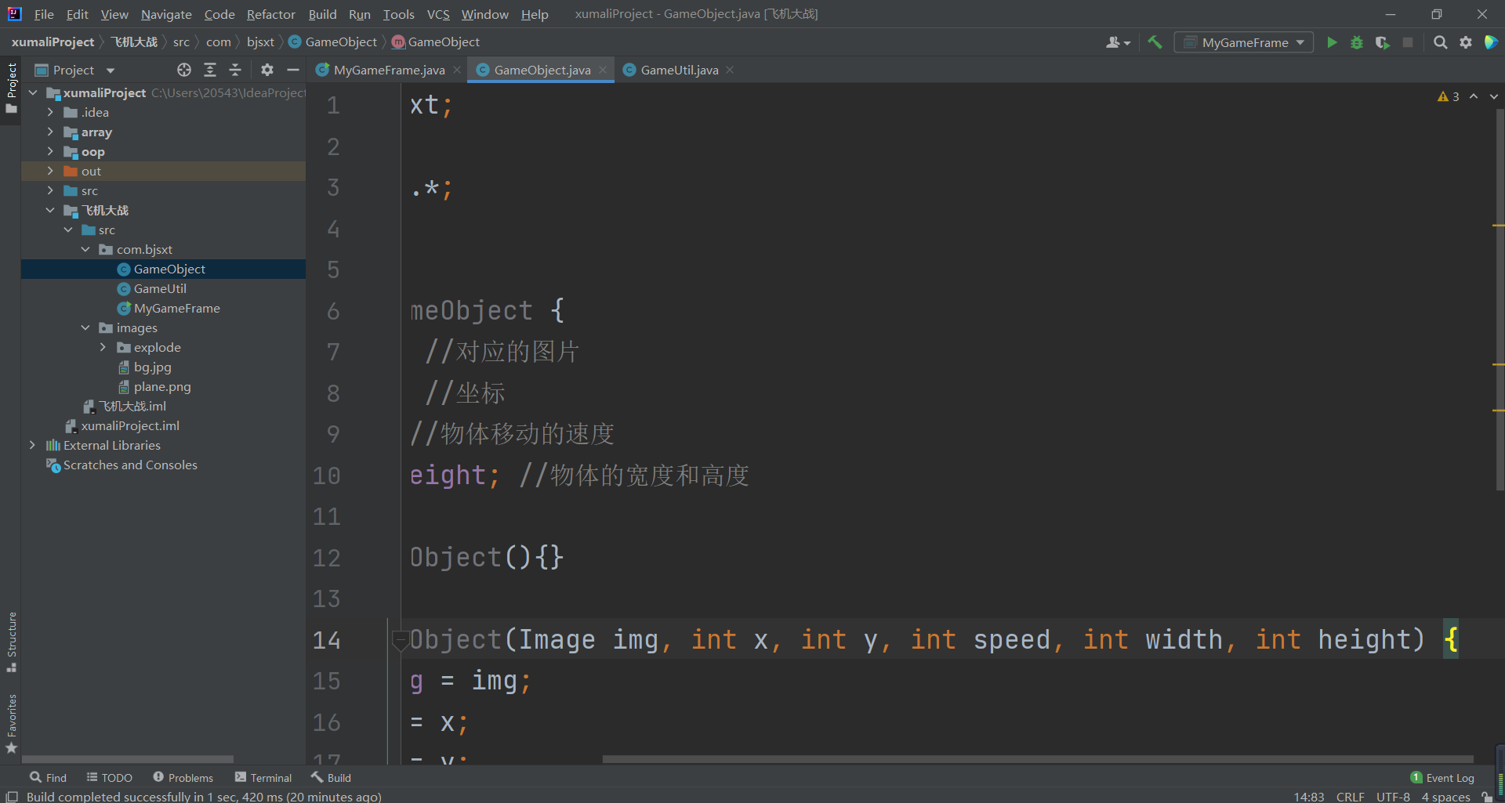
Task: Collapse the images folder
Action: (85, 327)
